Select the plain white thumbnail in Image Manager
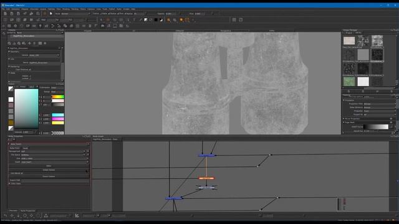This screenshot has width=399, height=224. (x=363, y=82)
